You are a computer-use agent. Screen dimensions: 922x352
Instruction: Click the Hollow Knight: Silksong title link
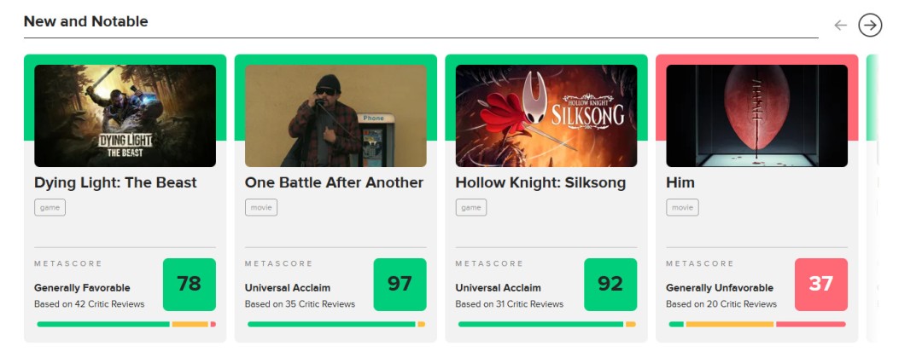[x=540, y=182]
